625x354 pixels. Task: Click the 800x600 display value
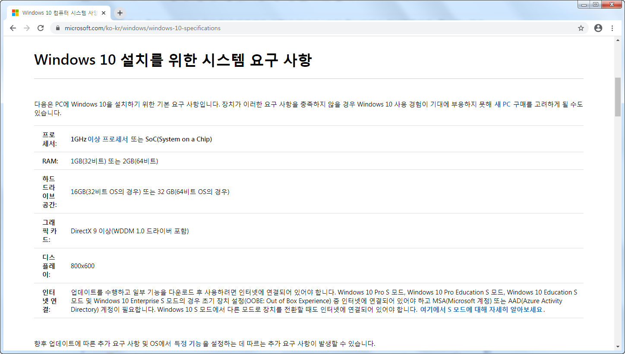[x=82, y=266]
